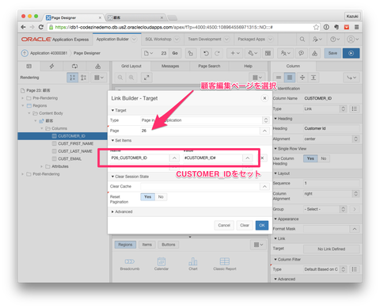Open the help question-mark menu
Image resolution: width=380 pixels, height=308 pixels.
(334, 40)
